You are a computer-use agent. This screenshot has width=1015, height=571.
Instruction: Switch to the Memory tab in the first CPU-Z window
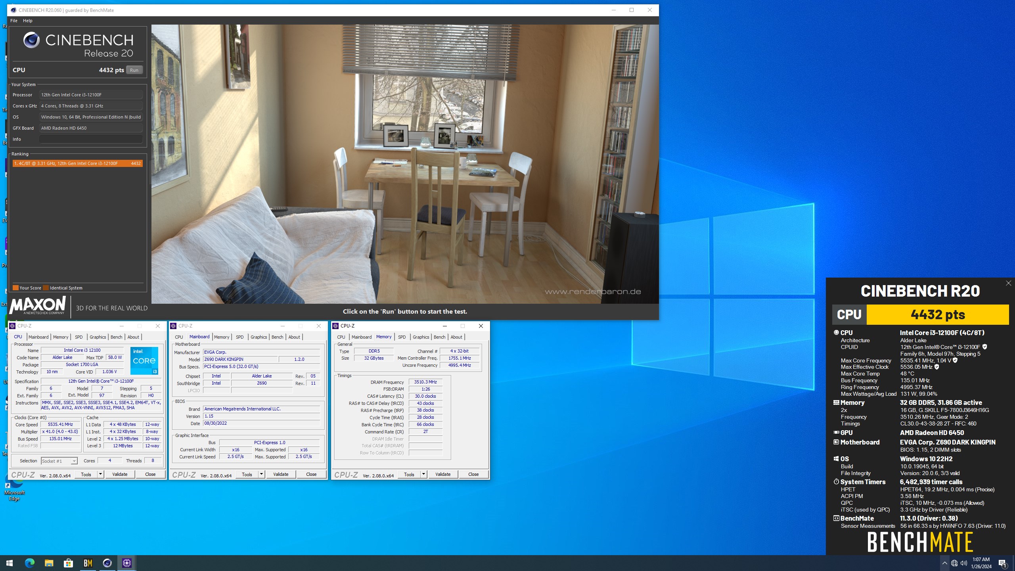(61, 337)
